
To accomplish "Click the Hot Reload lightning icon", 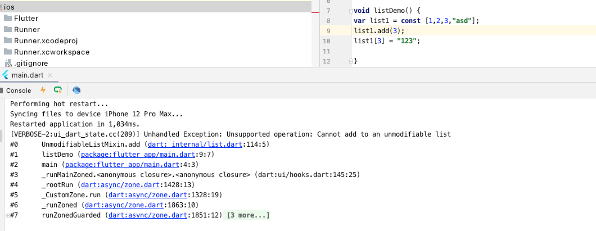I will pos(43,90).
